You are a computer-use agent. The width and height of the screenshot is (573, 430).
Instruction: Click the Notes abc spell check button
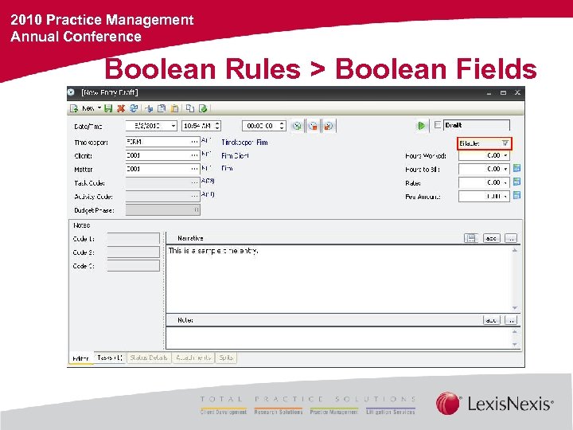click(x=492, y=320)
